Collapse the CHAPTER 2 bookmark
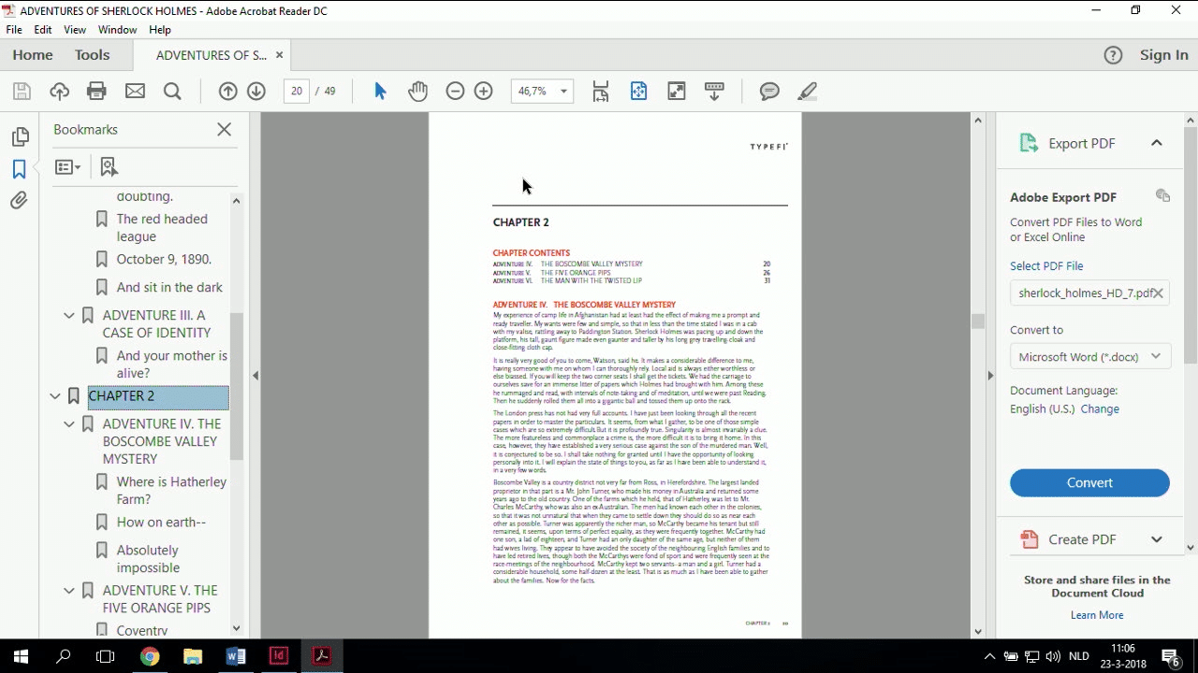Screen dimensions: 1198x673 [54, 396]
